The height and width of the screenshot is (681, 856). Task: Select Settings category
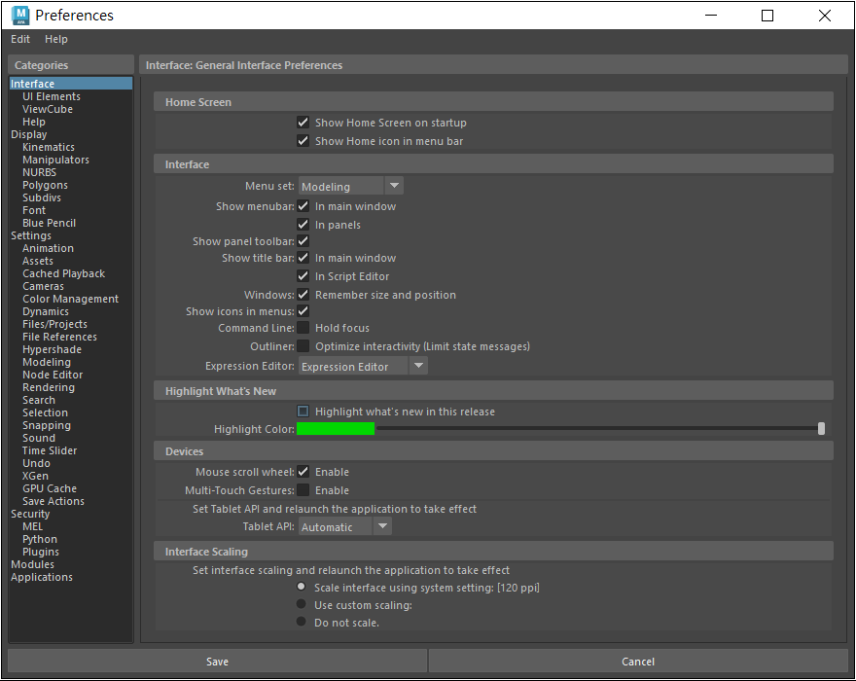pos(31,235)
